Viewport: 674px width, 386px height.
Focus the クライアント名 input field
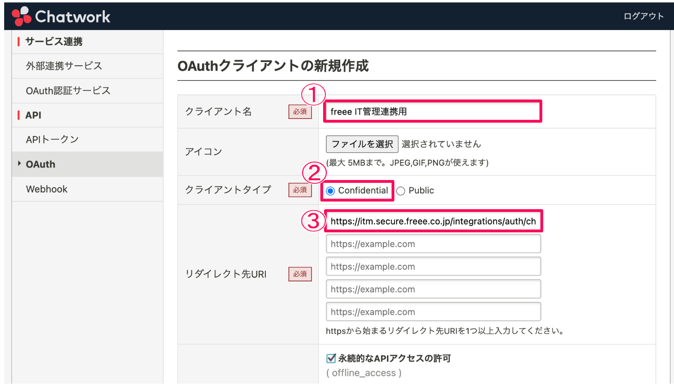point(433,112)
